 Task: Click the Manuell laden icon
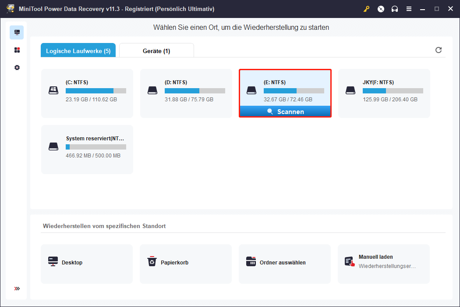coord(350,261)
